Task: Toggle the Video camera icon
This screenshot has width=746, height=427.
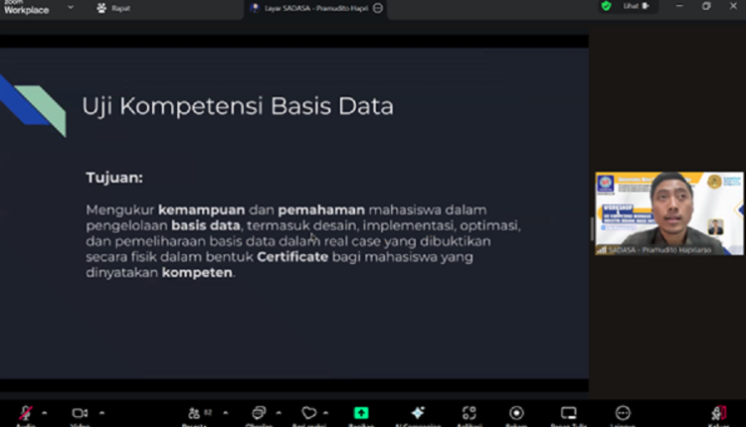Action: click(80, 413)
